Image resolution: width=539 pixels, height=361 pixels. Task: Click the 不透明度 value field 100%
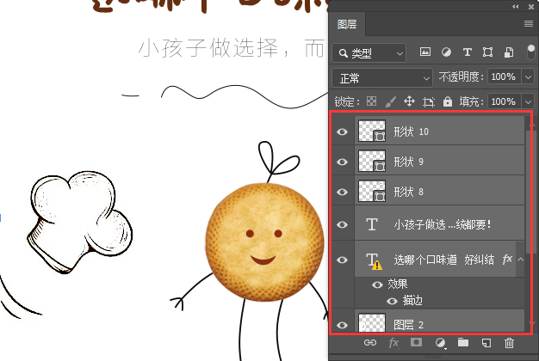504,76
